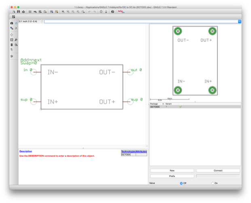Image resolution: width=251 pixels, height=203 pixels.
Task: Print the current device drawing
Action: 23,12
